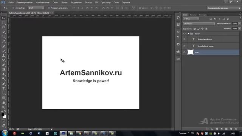Screen dimensions: 242x136
Task: Open the Move tool preset picker arrow
Action: [9, 8]
